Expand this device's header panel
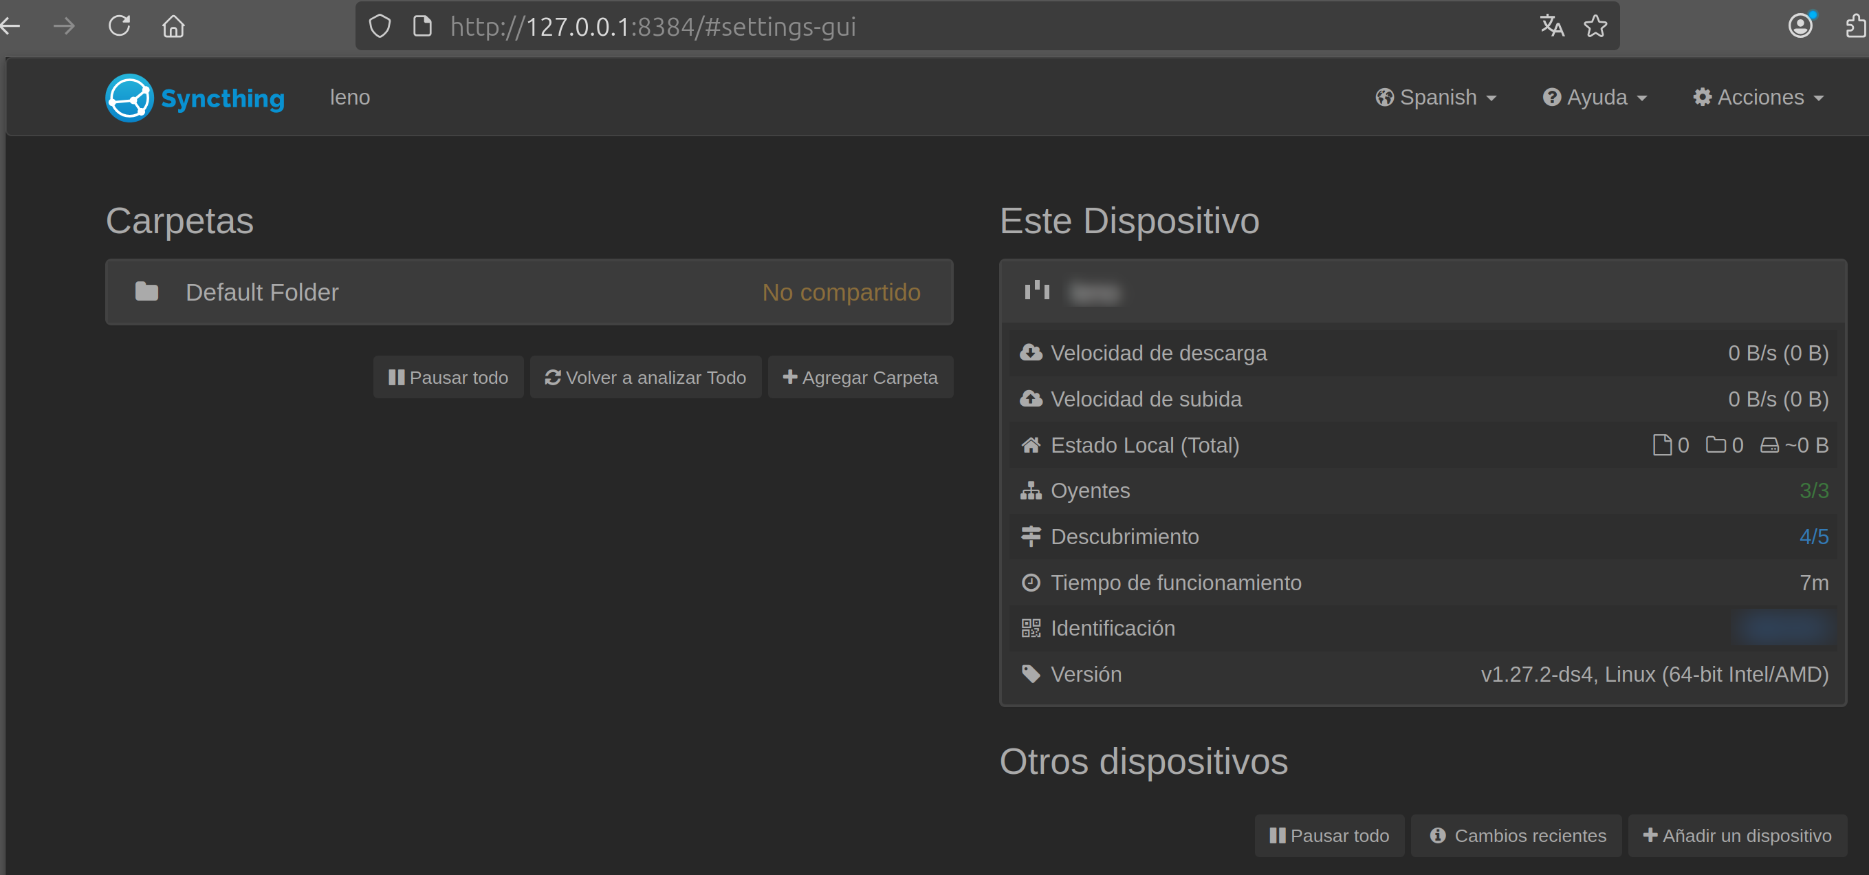Screen dimensions: 1869x875 1422,292
